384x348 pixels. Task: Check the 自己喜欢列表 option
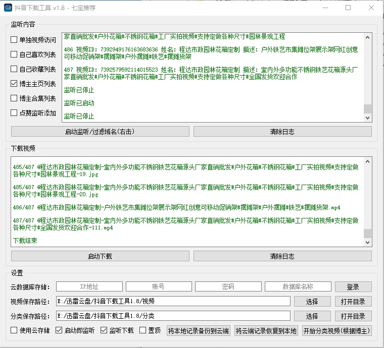(x=14, y=54)
